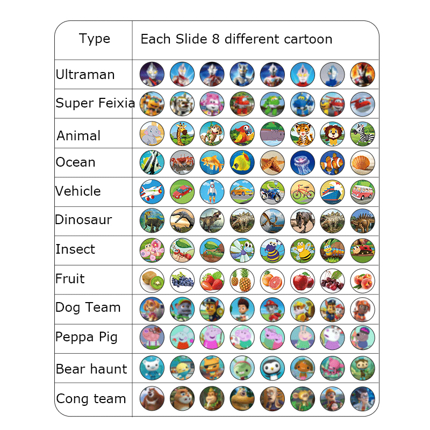Click the Dinosaur type label
The width and height of the screenshot is (430, 430).
[x=83, y=220]
